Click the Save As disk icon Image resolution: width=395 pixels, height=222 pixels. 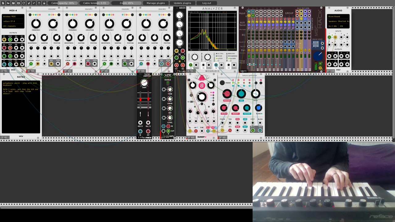pos(19,3)
